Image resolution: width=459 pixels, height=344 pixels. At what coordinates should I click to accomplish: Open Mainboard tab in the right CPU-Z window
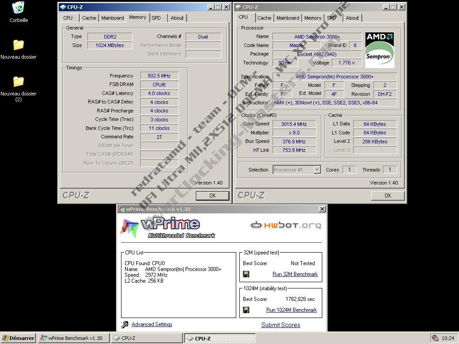[288, 18]
